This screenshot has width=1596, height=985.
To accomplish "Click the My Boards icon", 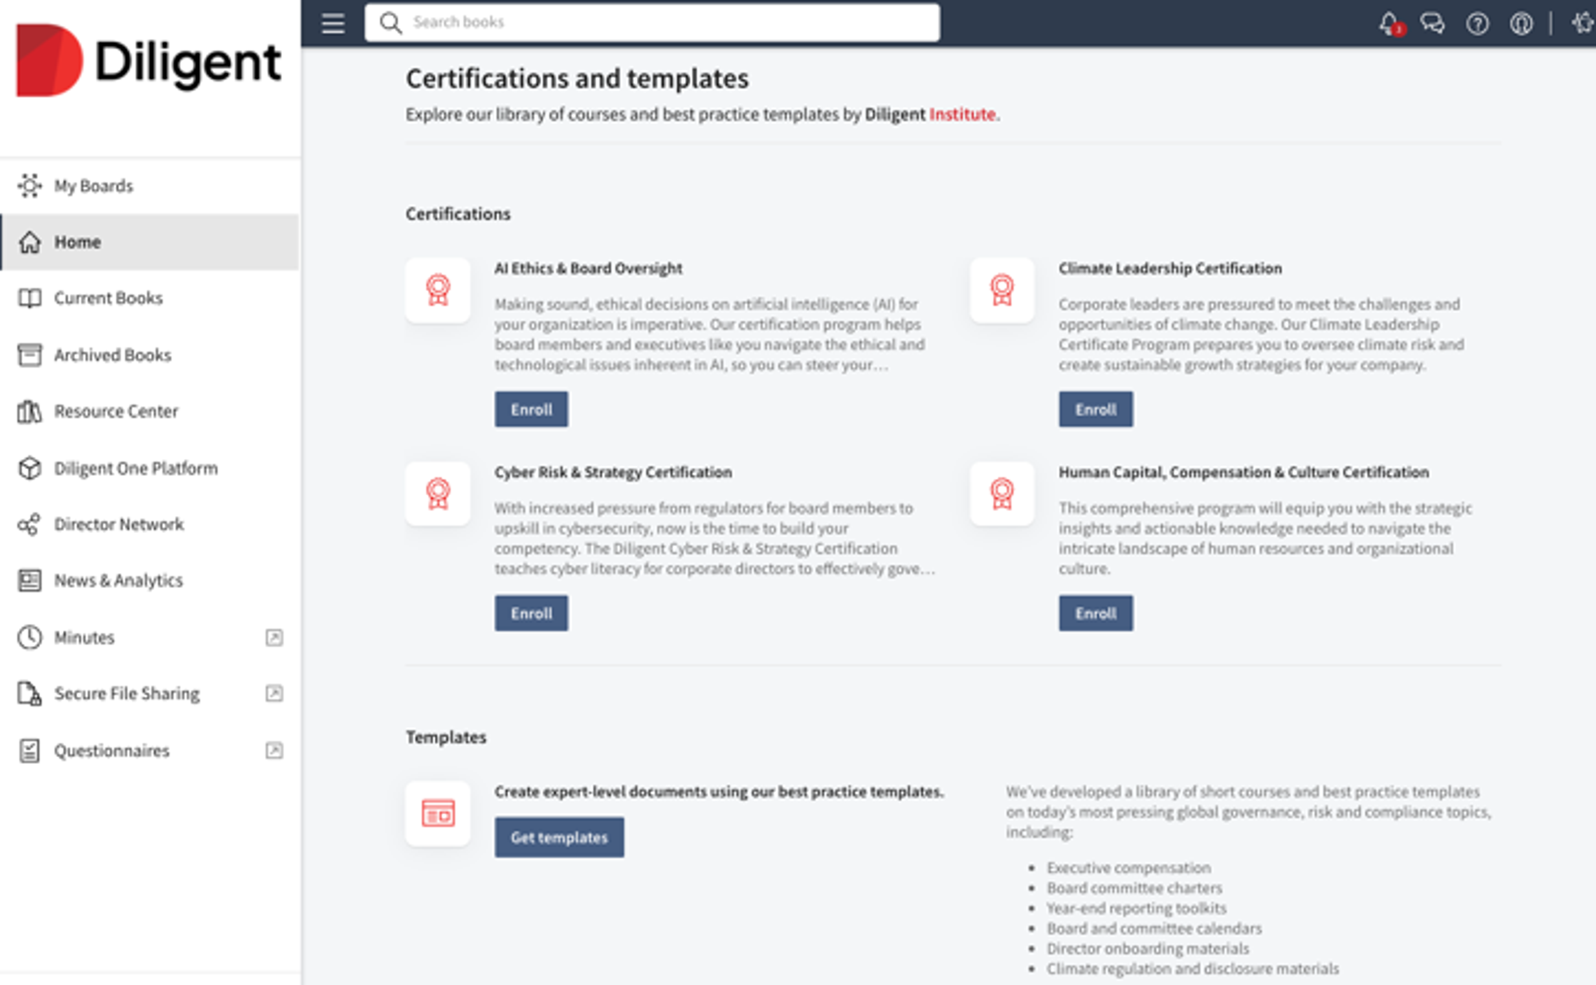I will pos(30,186).
